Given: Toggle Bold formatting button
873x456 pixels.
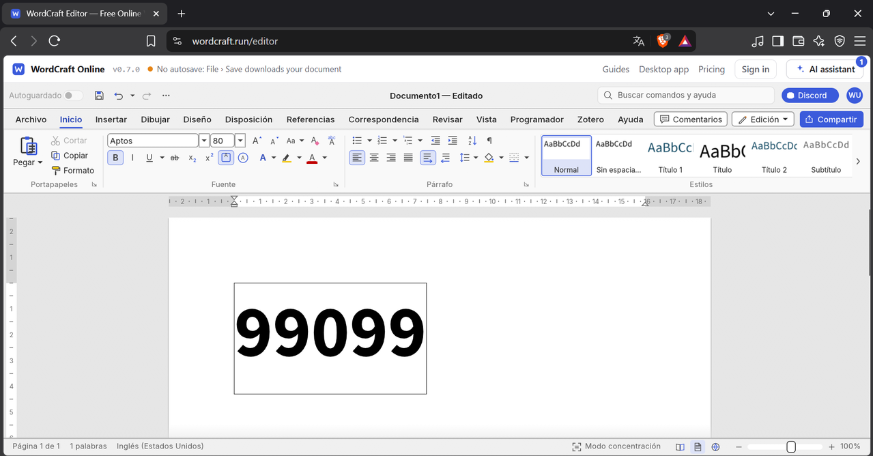Looking at the screenshot, I should [115, 158].
